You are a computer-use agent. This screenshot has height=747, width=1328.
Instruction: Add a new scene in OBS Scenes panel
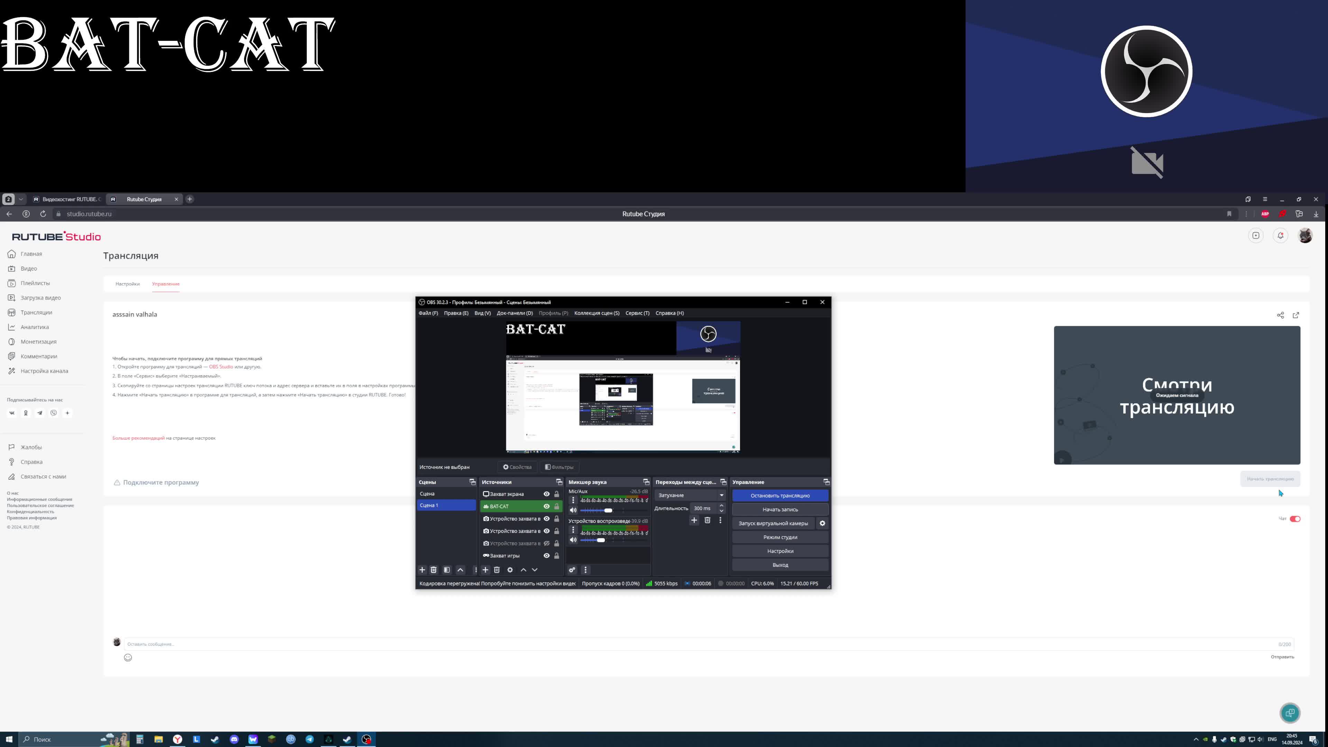click(x=422, y=570)
